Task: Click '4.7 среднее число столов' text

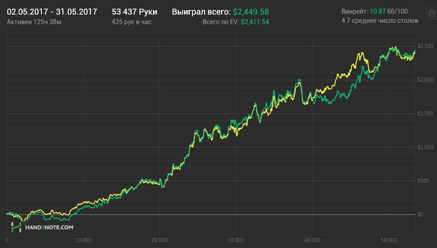Action: pyautogui.click(x=380, y=21)
